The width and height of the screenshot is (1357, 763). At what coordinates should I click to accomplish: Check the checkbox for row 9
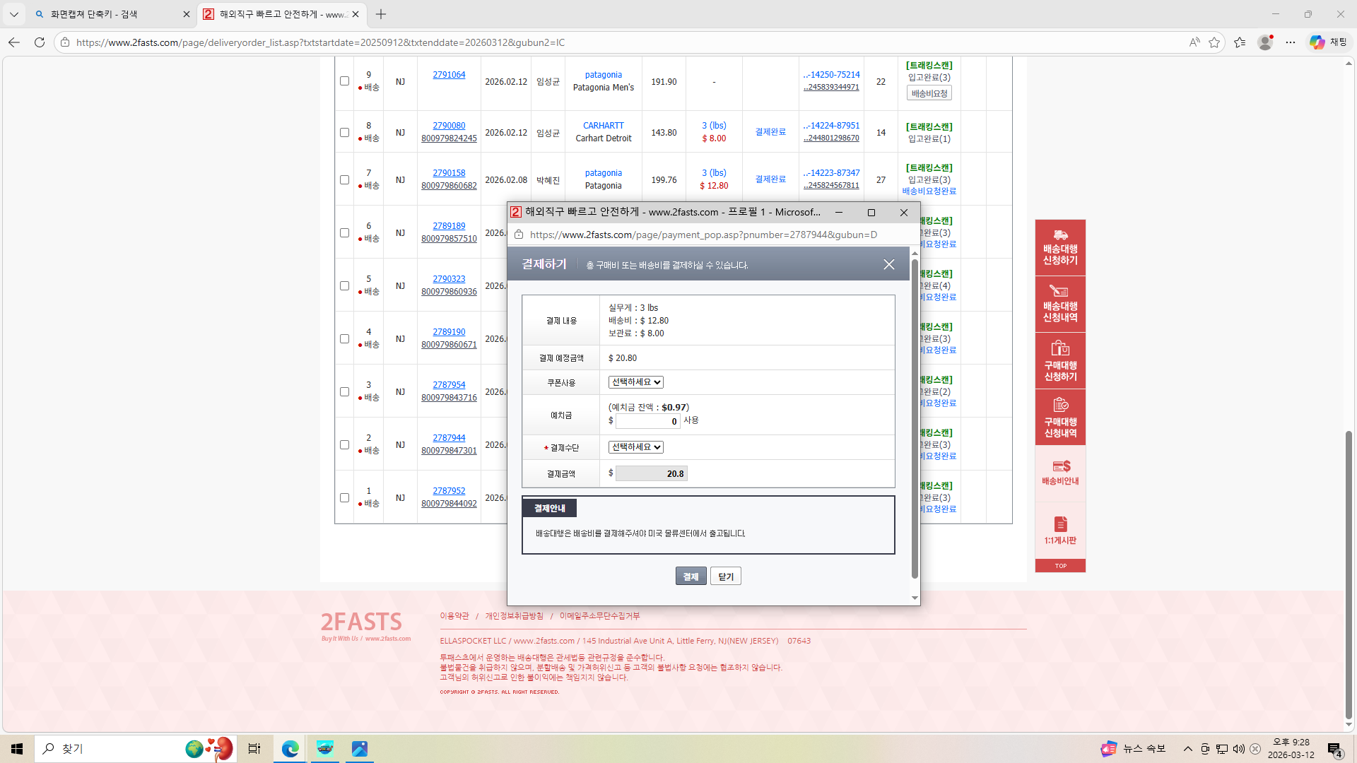pos(344,81)
